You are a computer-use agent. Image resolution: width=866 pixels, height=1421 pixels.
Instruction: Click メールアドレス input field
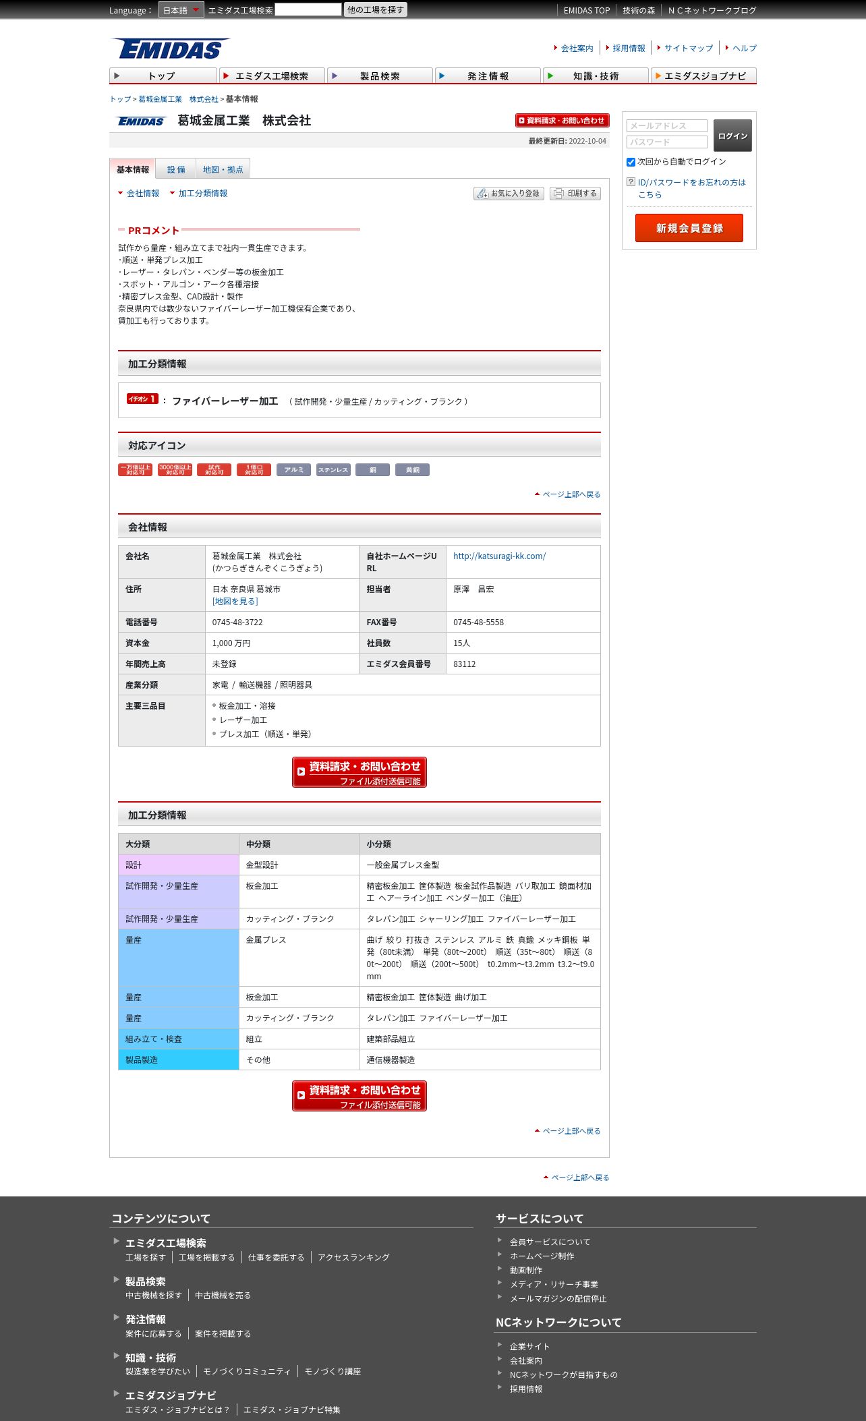pyautogui.click(x=667, y=126)
